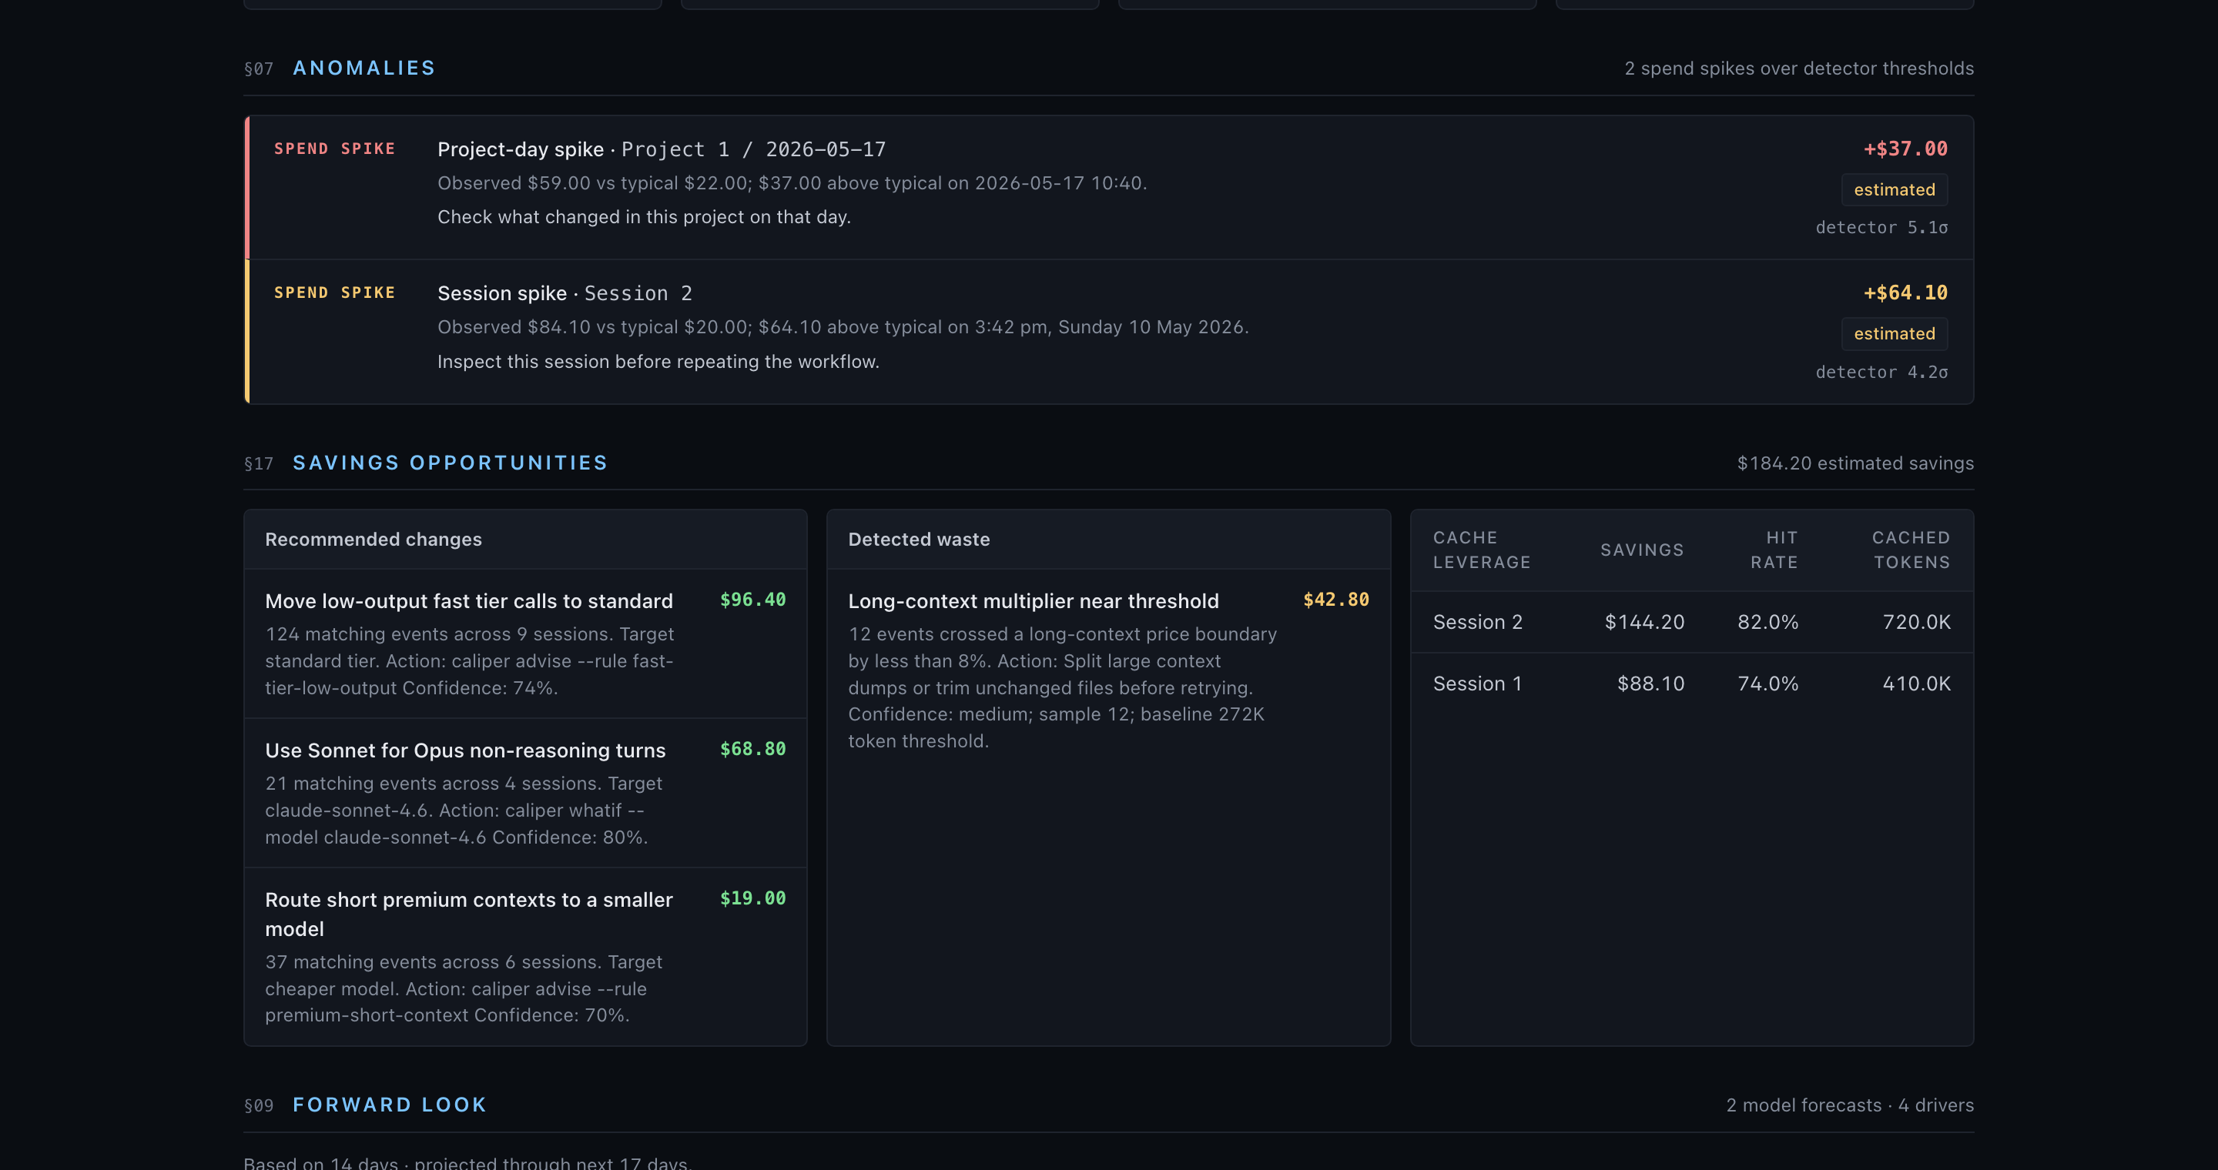The height and width of the screenshot is (1170, 2218).
Task: Click the §09 section number
Action: (258, 1105)
